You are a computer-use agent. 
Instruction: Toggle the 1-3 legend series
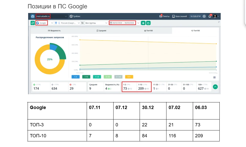pyautogui.click(x=75, y=77)
